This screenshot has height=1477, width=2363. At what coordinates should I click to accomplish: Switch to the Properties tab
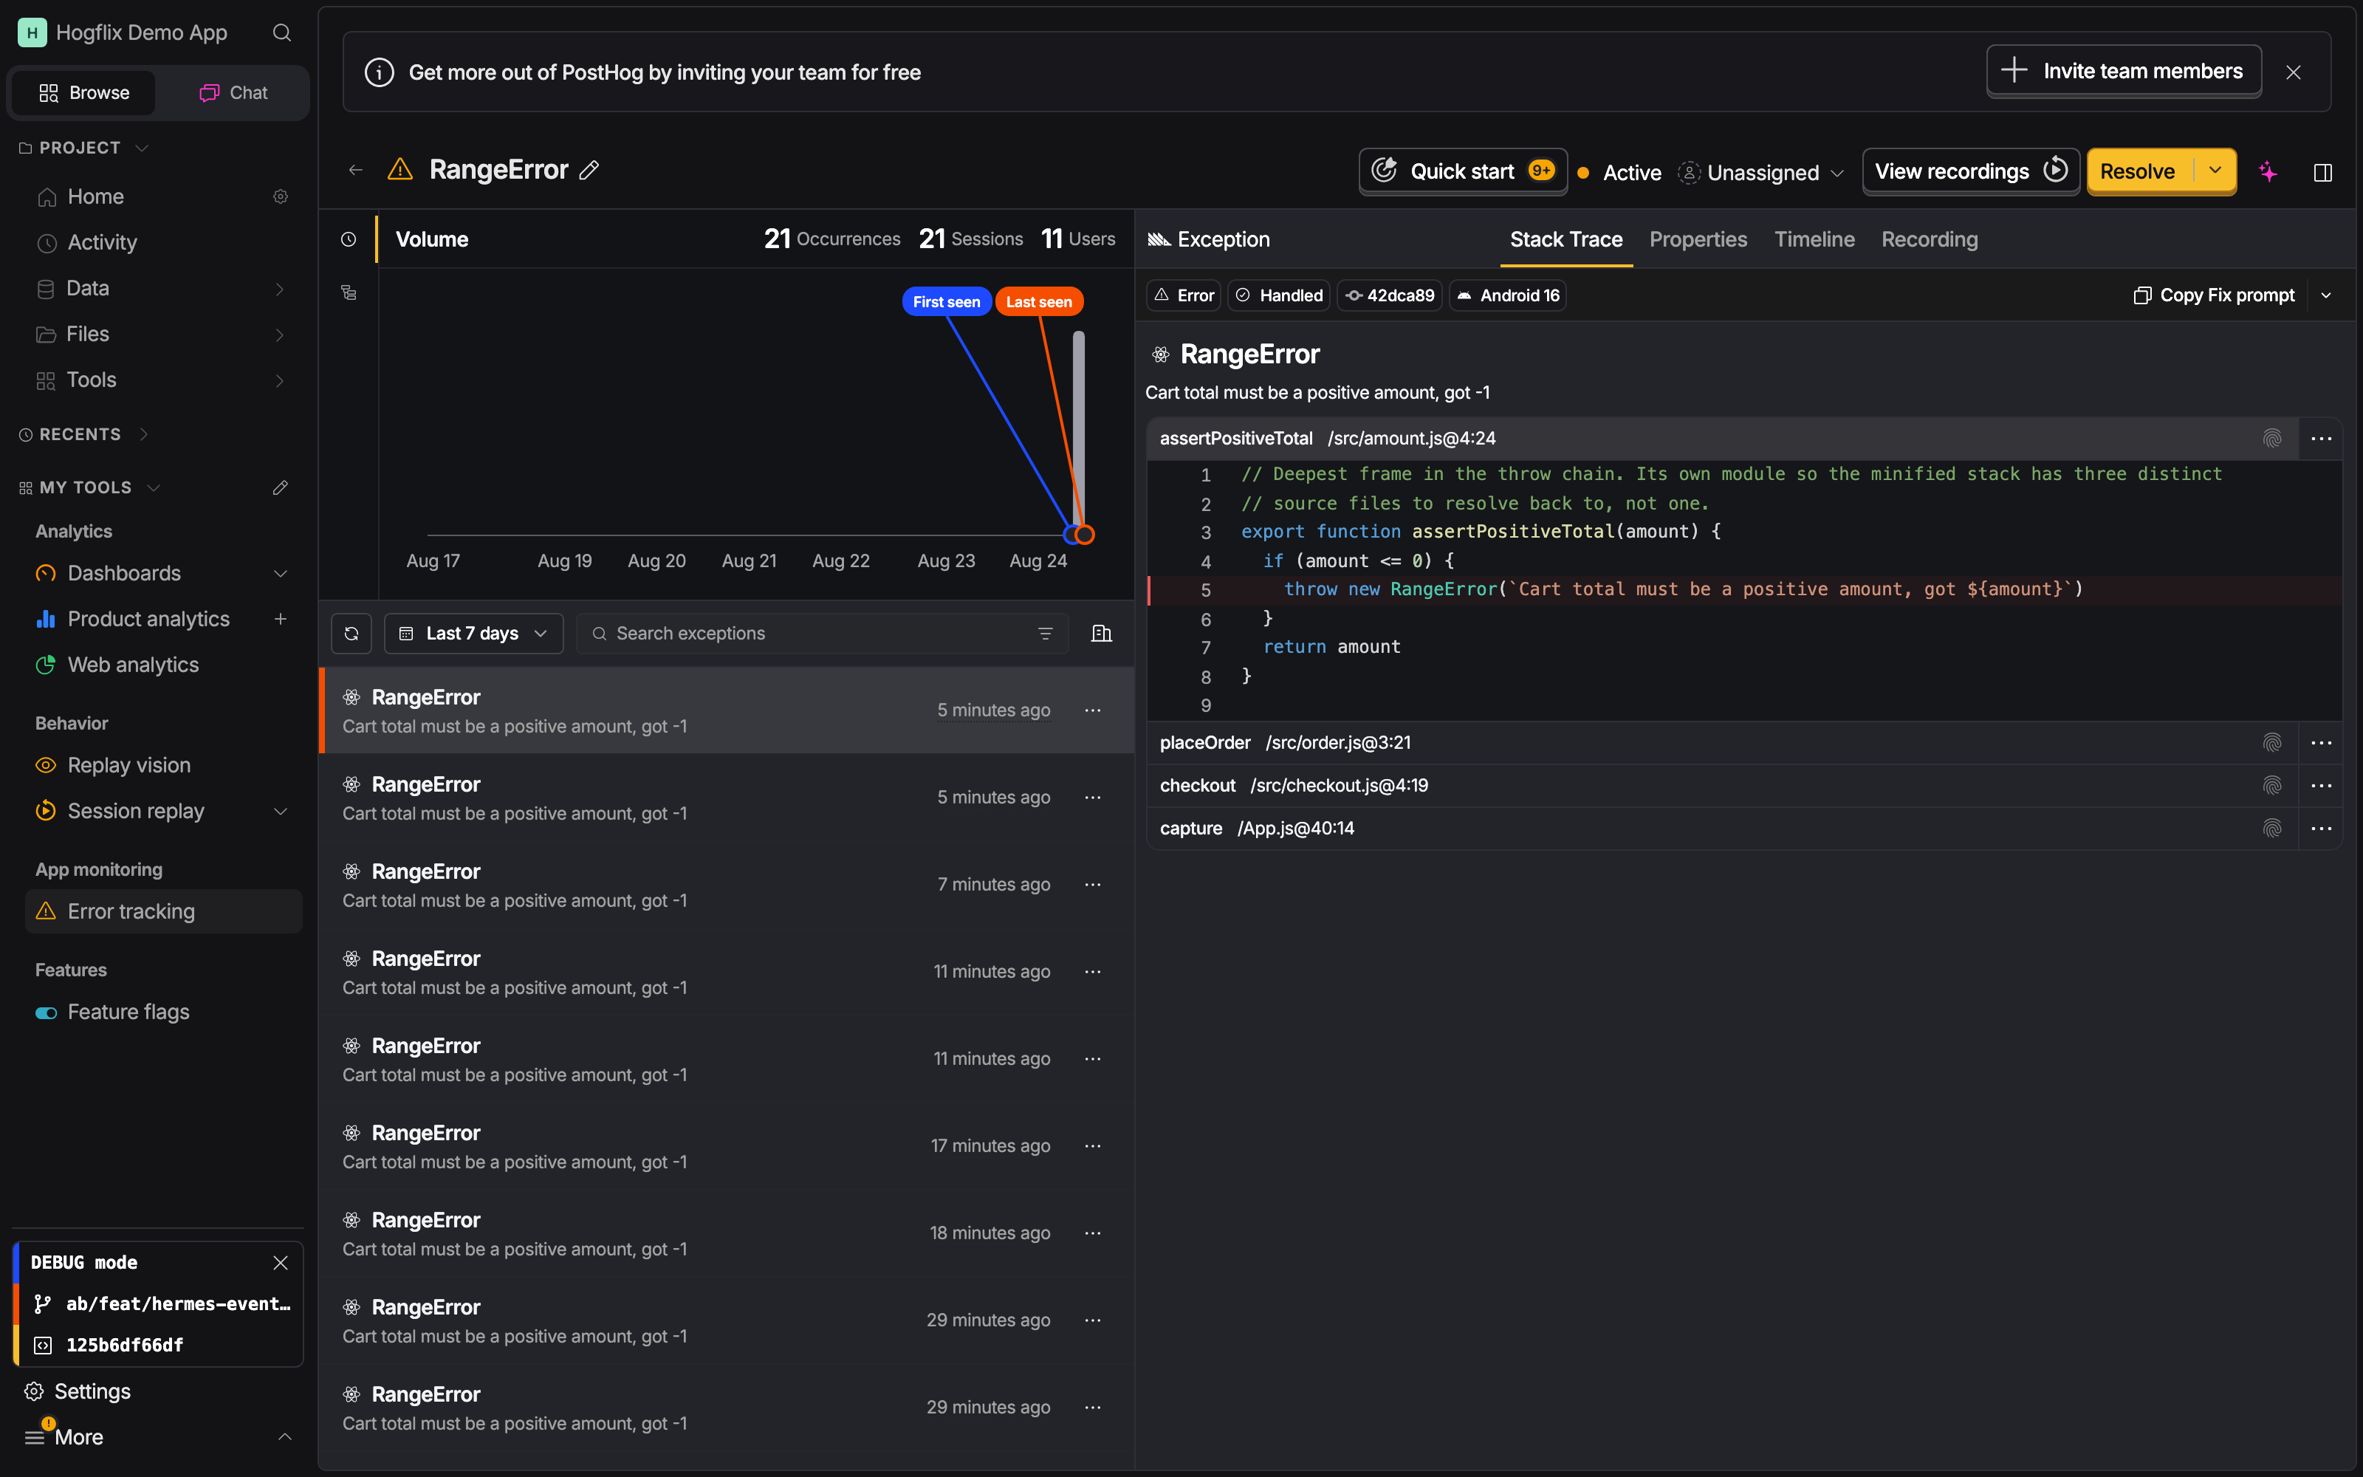[1698, 239]
